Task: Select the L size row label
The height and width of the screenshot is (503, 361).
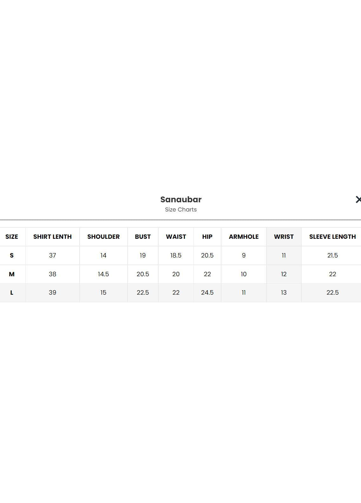Action: (x=12, y=292)
